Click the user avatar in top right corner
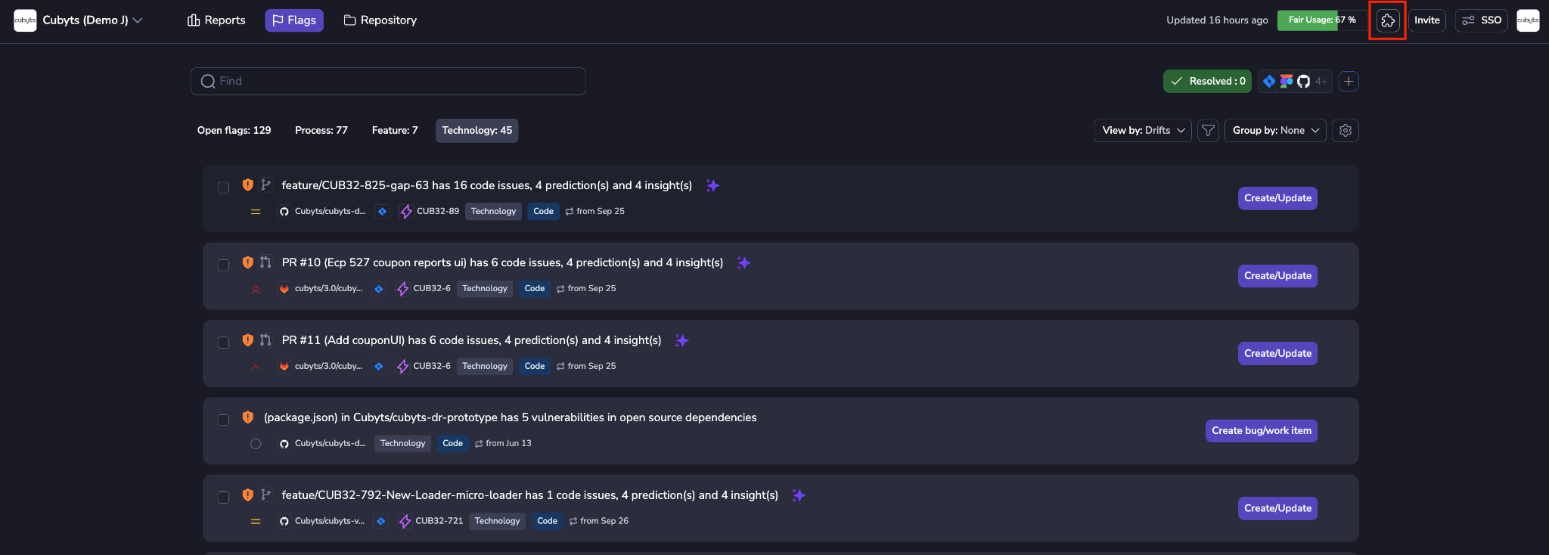Screen dimensions: 1549x555 [x=1528, y=20]
